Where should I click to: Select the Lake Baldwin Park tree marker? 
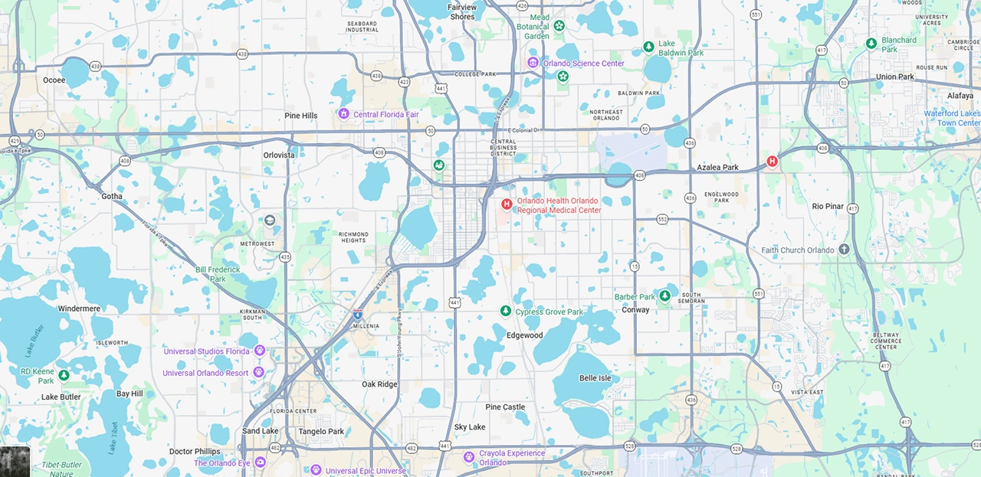pyautogui.click(x=648, y=47)
